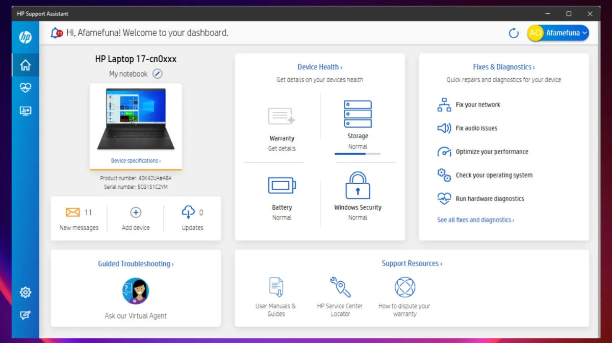Click the Virtual Agent avatar
Viewport: 612px width, 343px height.
point(136,291)
